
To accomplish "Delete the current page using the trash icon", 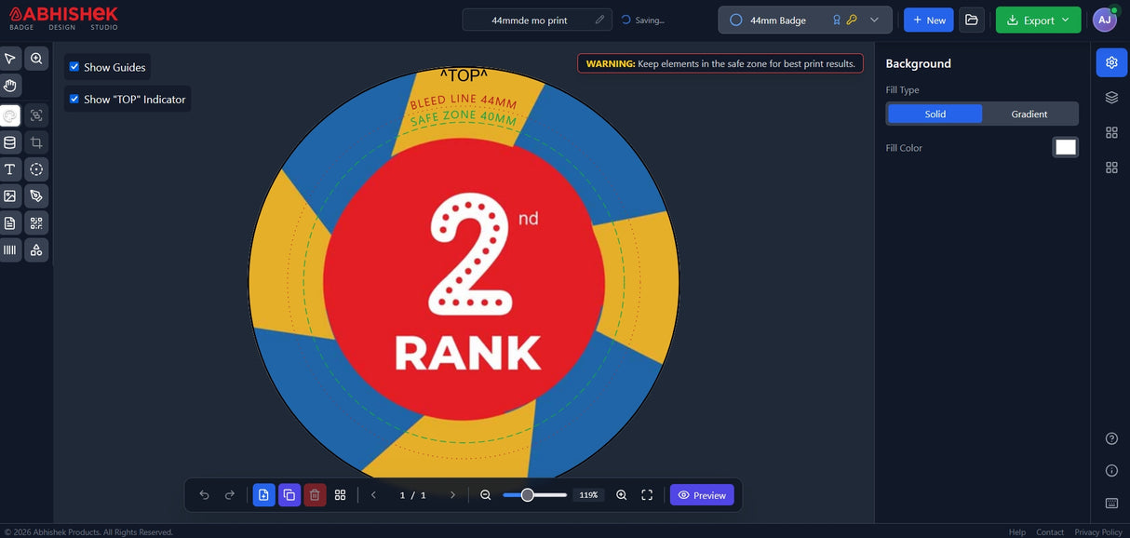I will coord(315,494).
